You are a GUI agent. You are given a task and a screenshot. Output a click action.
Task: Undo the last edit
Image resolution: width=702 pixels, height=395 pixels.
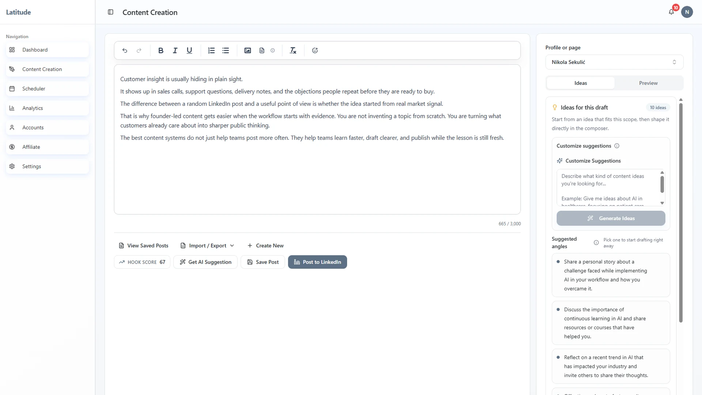125,50
